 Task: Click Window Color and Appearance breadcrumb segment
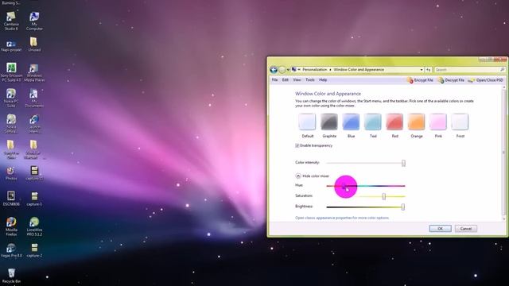pyautogui.click(x=359, y=69)
